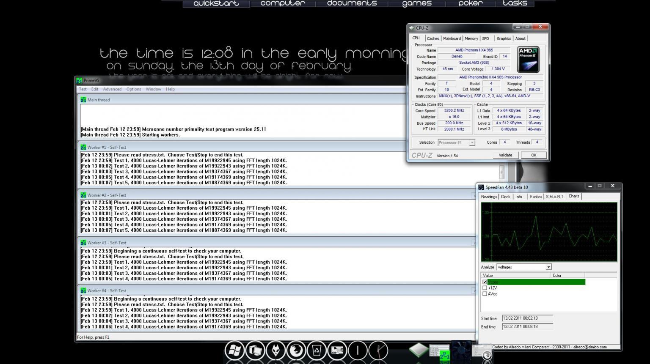Image resolution: width=650 pixels, height=364 pixels.
Task: Click the AMD Phenom II logo in CPU-Z
Action: tap(528, 59)
